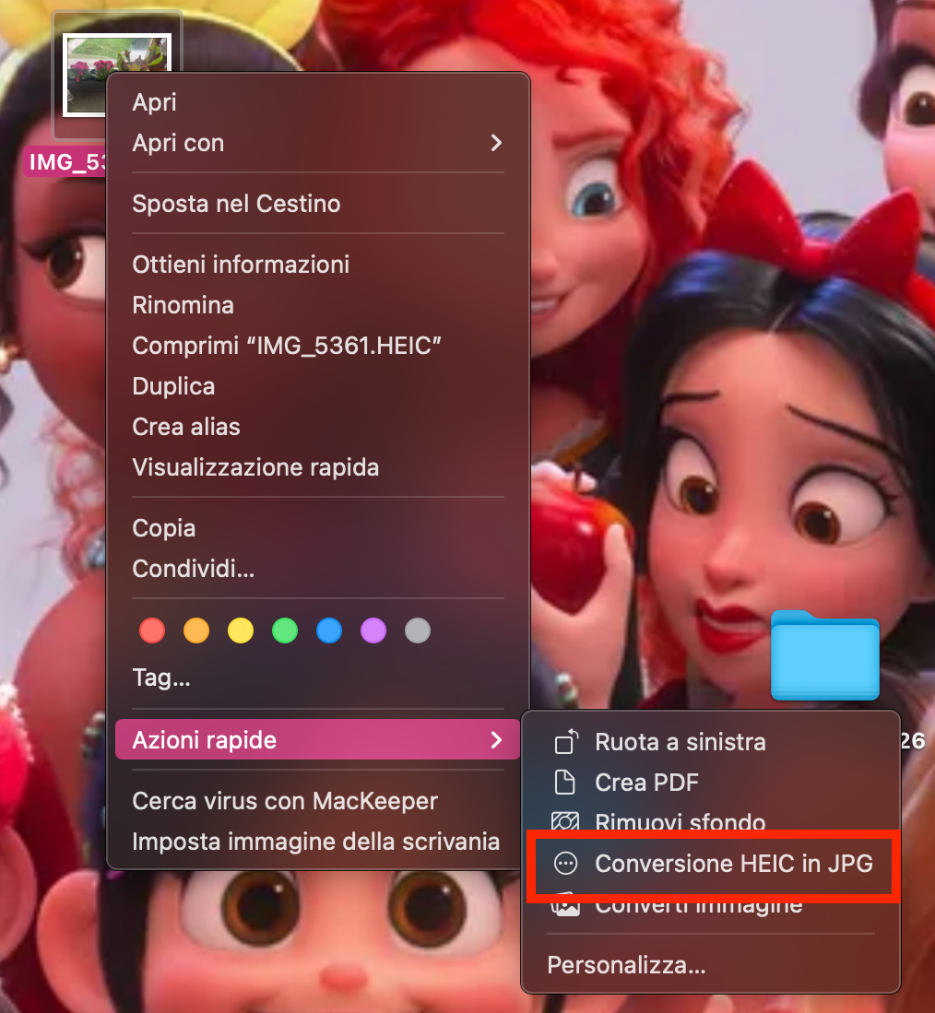Choose the Ruota a sinistra label

click(x=681, y=742)
